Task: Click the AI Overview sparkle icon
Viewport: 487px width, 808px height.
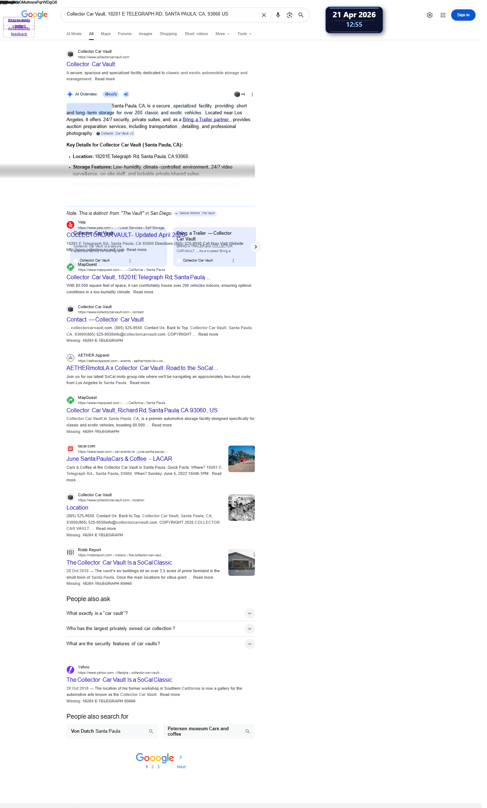Action: 70,94
